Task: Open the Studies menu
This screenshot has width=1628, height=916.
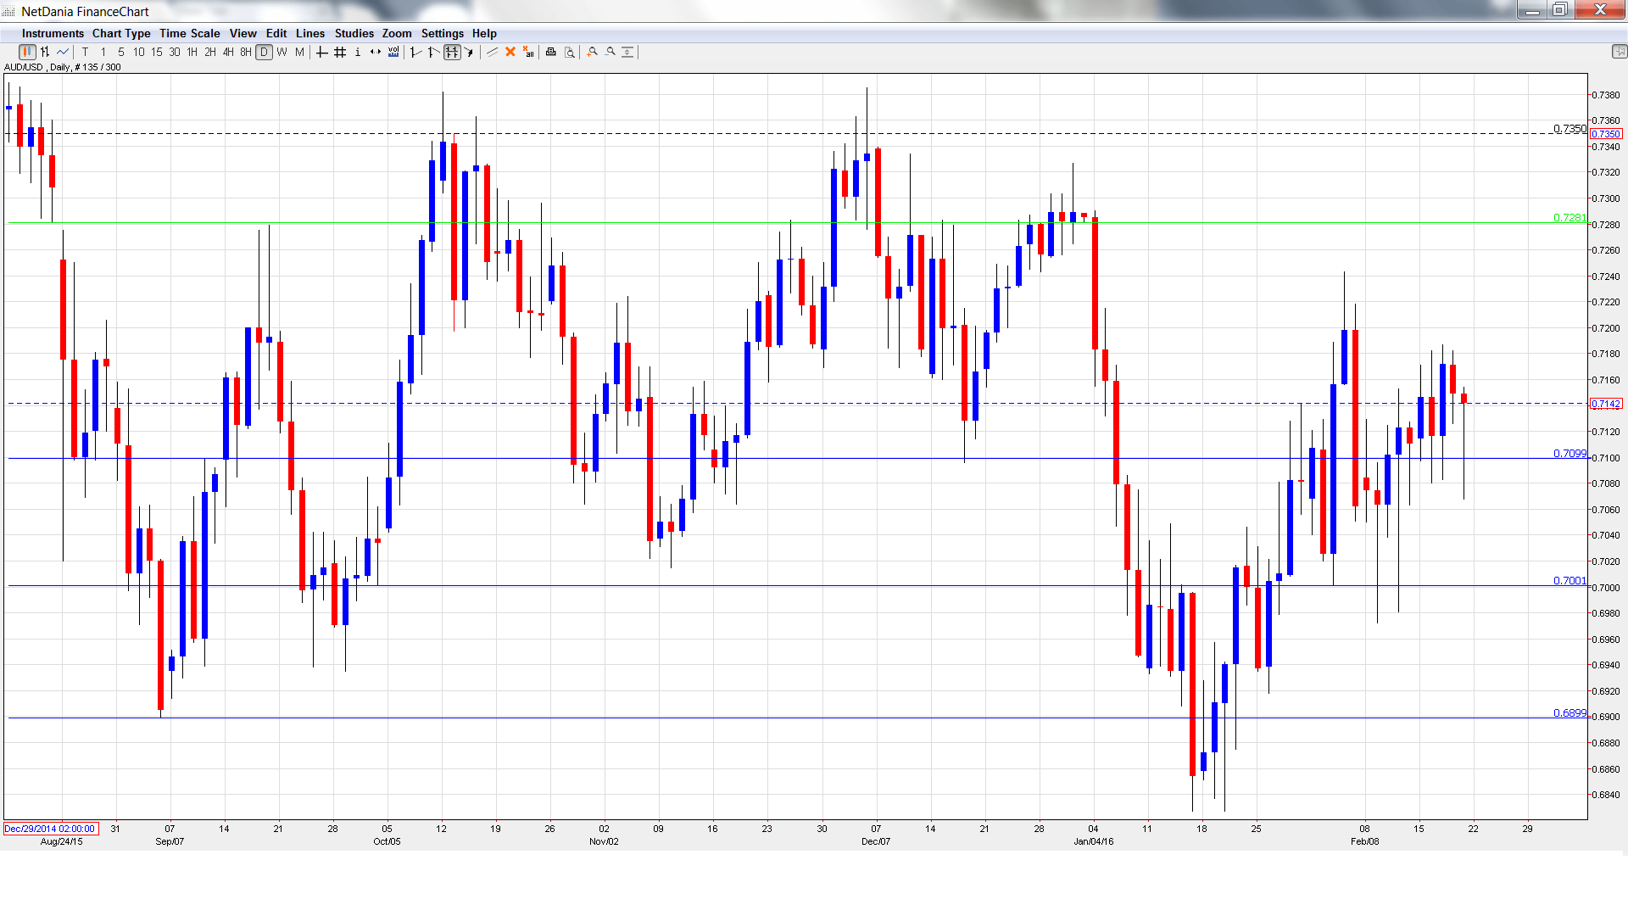Action: click(x=354, y=34)
